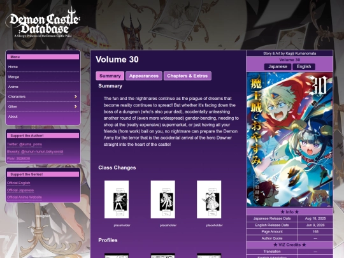Show the Japanese cover version
344x258 pixels.
278,67
